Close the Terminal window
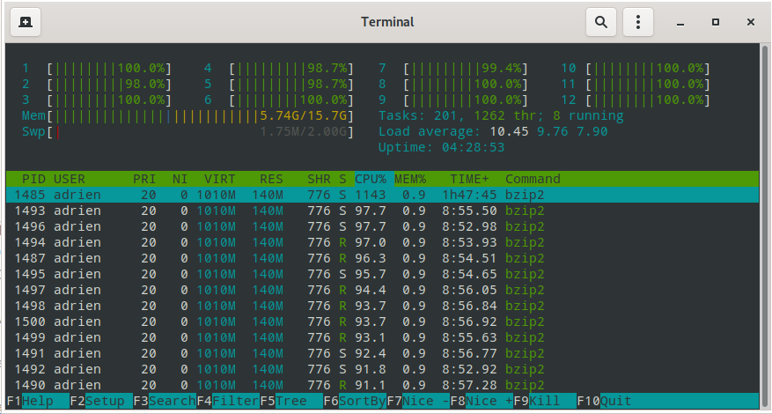 pos(750,22)
